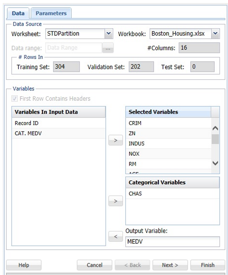
Task: Choose CHAS in Categorical Variables list
Action: click(135, 194)
